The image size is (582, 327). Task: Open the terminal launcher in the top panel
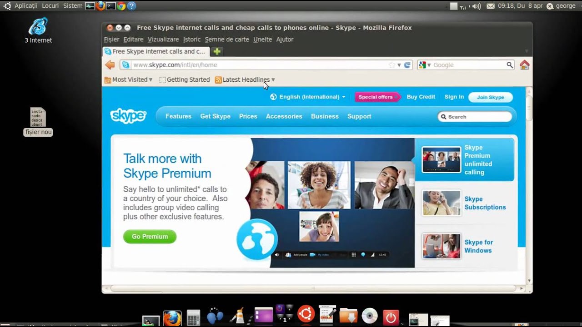click(110, 6)
